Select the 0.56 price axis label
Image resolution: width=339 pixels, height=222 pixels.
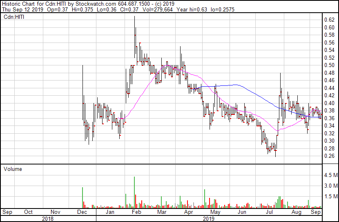tap(330, 43)
